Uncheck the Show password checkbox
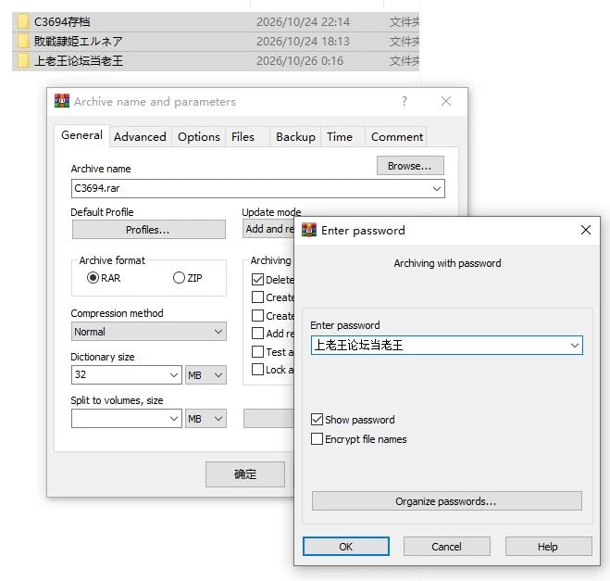Screen dimensions: 610x581 pyautogui.click(x=317, y=420)
